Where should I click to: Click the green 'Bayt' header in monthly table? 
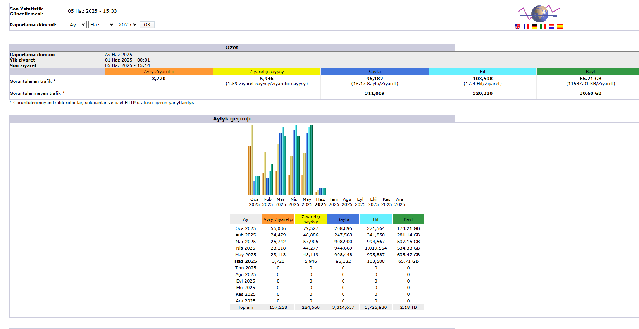click(408, 219)
